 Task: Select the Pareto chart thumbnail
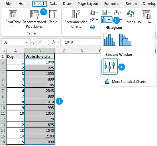(125, 40)
